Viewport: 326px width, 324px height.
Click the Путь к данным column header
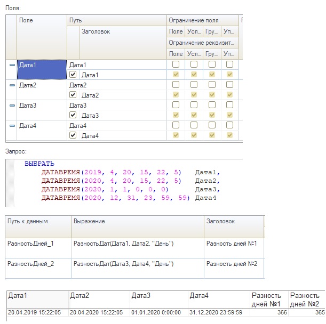point(38,226)
